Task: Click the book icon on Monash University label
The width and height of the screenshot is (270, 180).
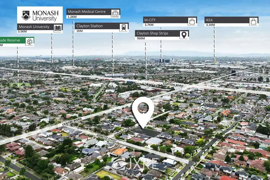Action: click(x=58, y=28)
